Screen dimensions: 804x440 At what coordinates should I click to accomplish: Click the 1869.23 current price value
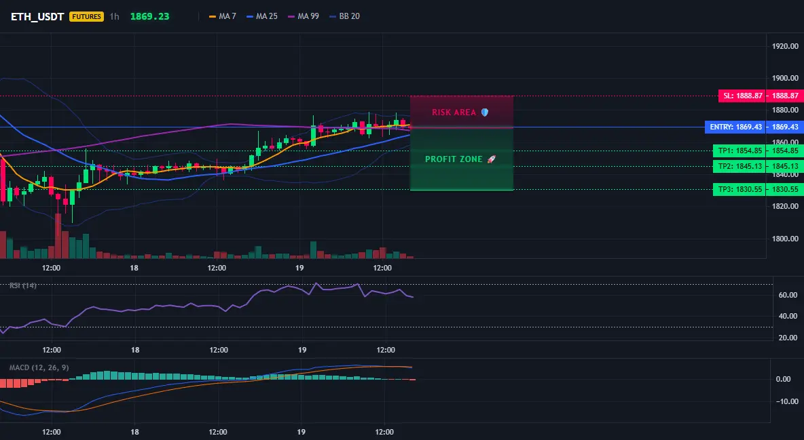point(149,16)
